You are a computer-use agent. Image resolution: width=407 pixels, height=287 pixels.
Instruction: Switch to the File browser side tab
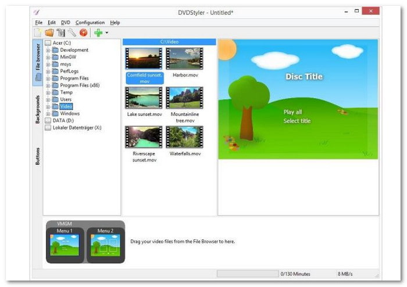38,62
